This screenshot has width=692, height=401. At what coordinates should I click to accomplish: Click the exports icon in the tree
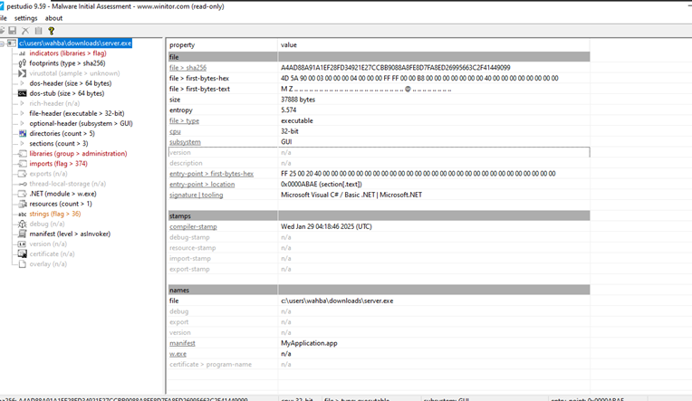click(22, 174)
